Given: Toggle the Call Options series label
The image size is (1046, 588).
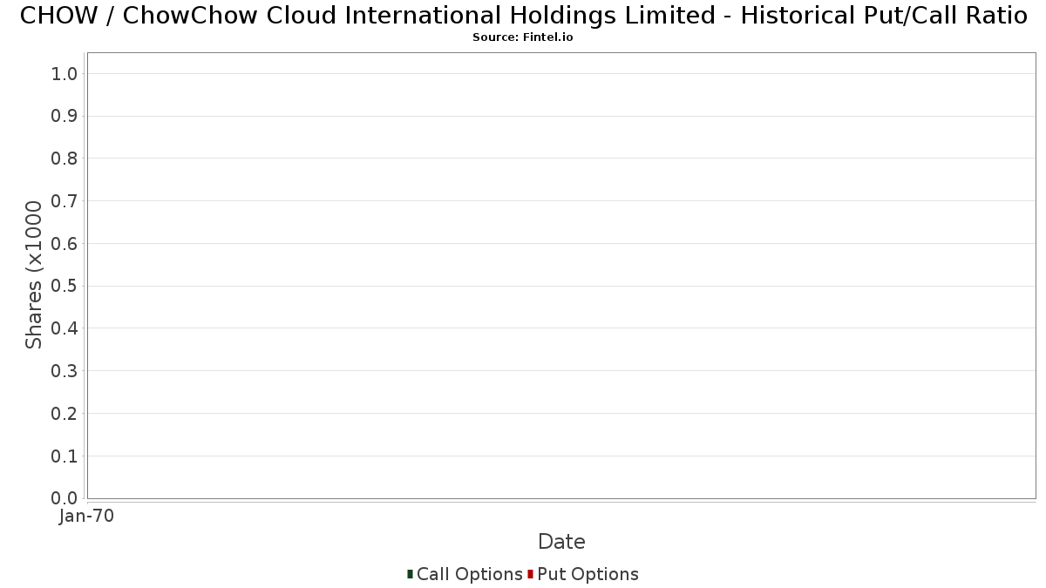Looking at the screenshot, I should 469,574.
